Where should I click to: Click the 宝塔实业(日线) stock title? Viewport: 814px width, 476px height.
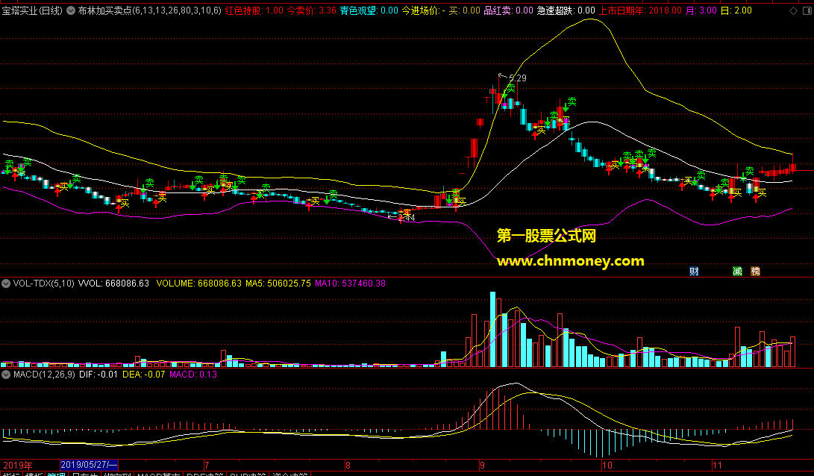pyautogui.click(x=32, y=10)
